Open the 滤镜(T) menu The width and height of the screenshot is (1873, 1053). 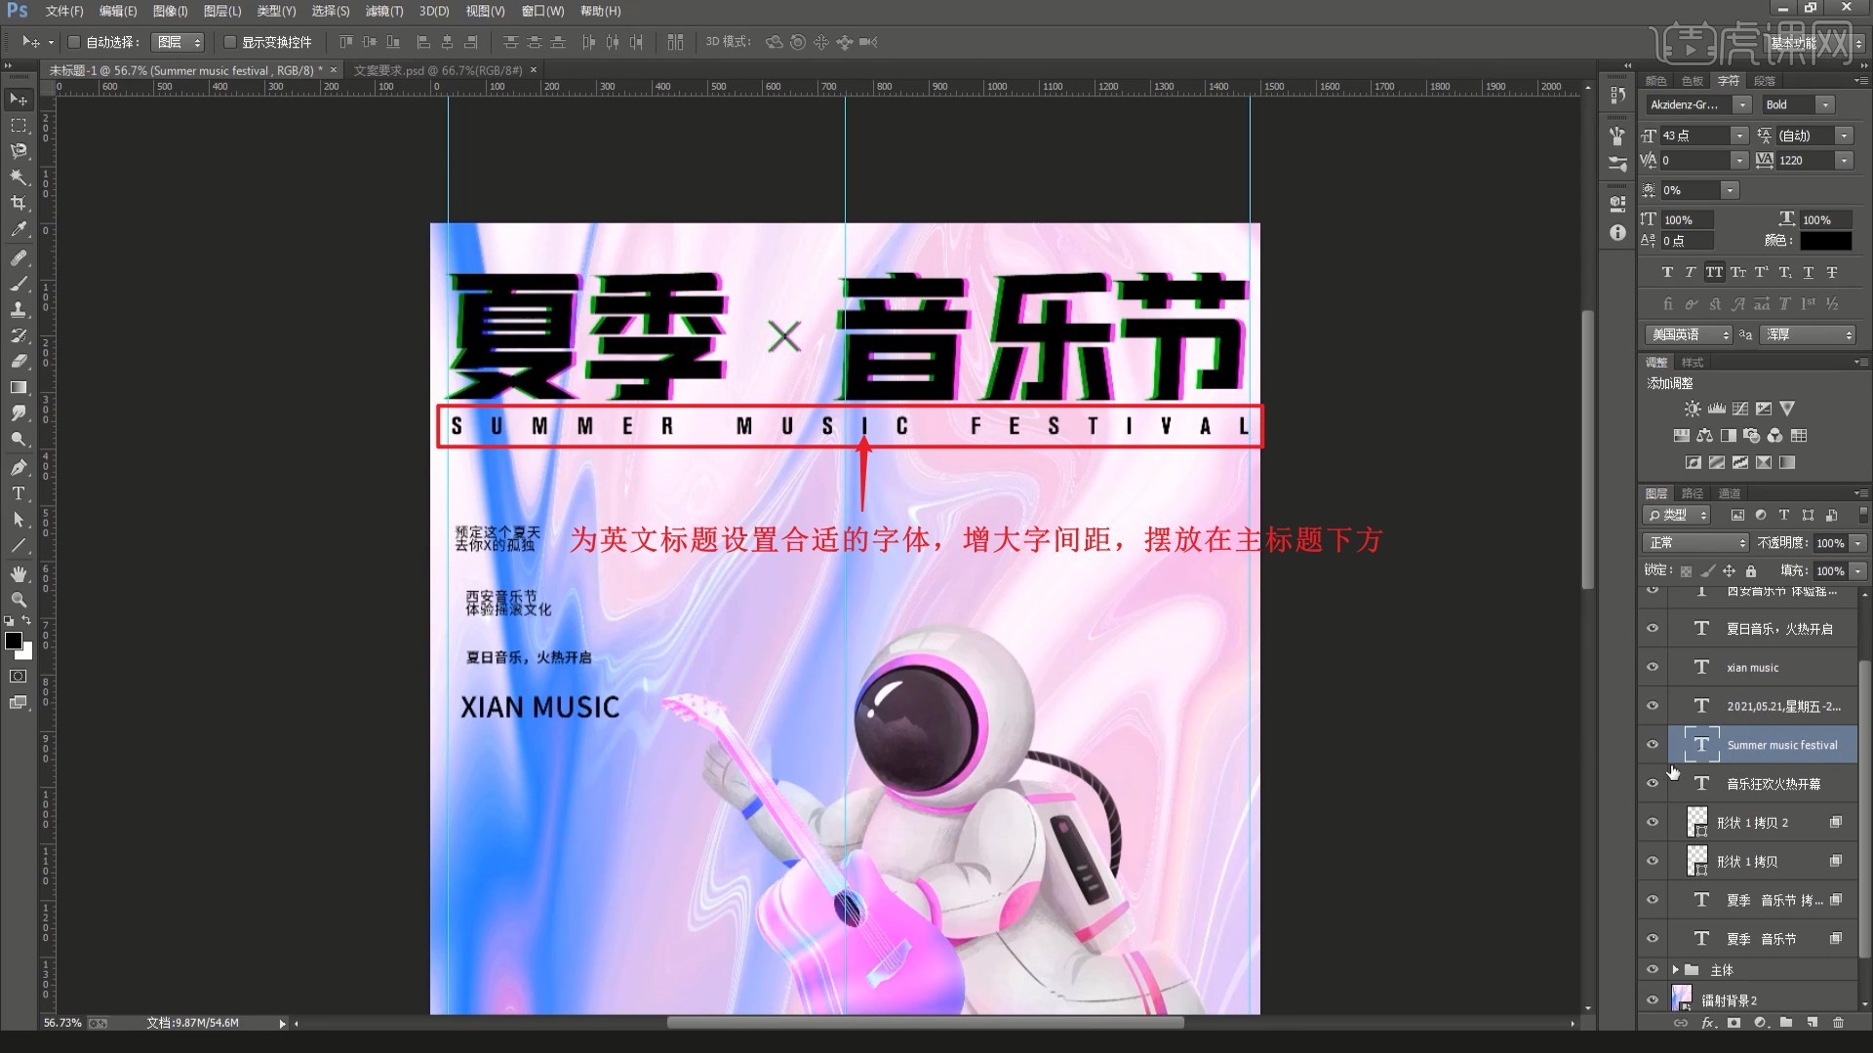[x=383, y=11]
